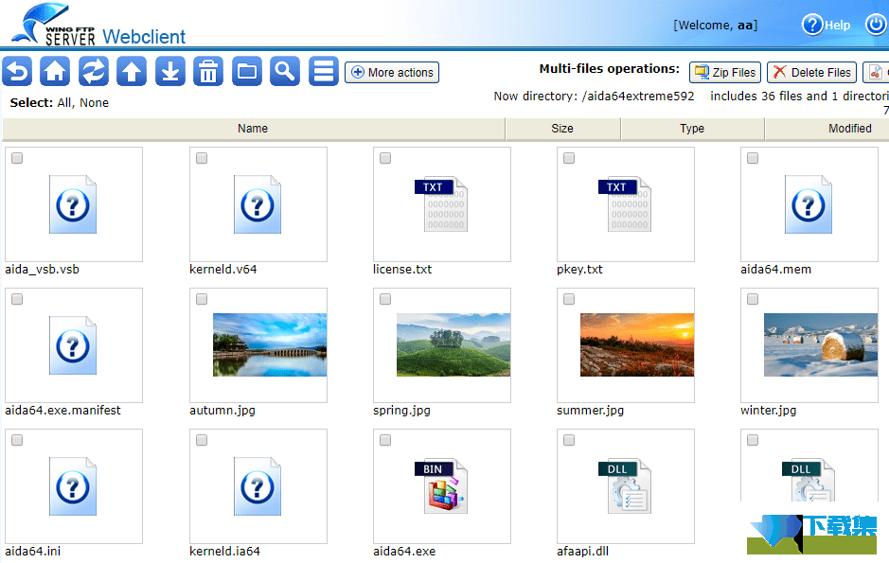The width and height of the screenshot is (889, 563).
Task: Click the DLL icon for afaapi.dll
Action: [x=626, y=486]
